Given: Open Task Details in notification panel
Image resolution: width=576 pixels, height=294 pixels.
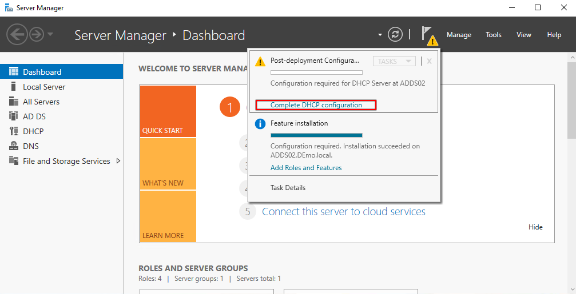Looking at the screenshot, I should click(x=288, y=188).
